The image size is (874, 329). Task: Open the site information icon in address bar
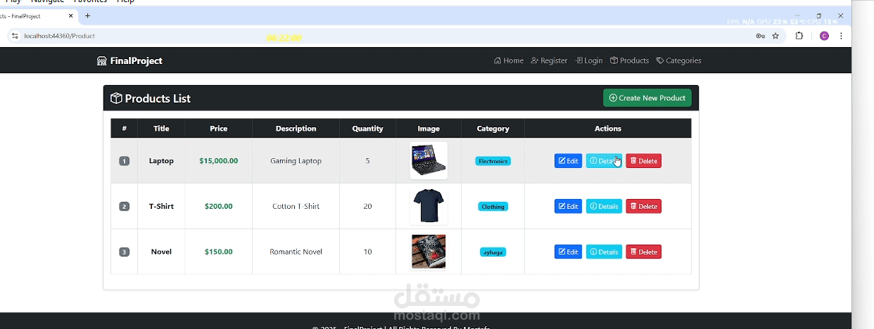tap(15, 36)
